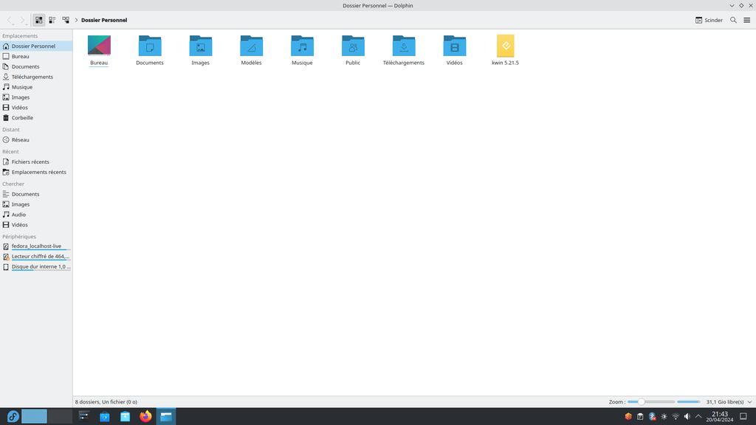Open the Wi-Fi network tray icon

[x=676, y=416]
